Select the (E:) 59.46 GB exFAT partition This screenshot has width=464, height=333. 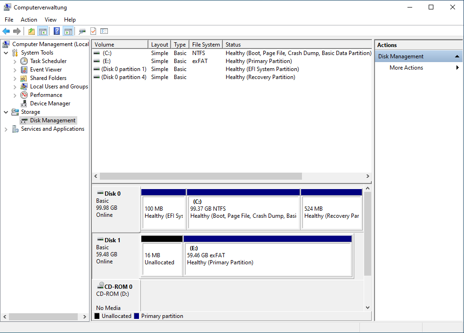pos(267,259)
